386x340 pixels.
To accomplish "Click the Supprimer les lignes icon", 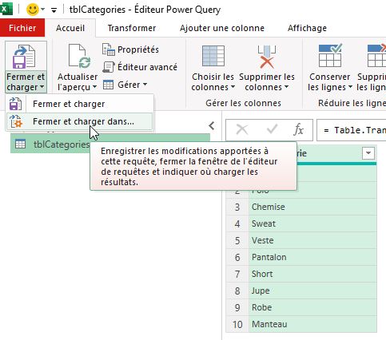I will point(376,56).
